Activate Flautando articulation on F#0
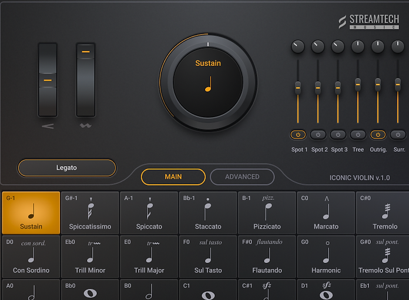The height and width of the screenshot is (300, 409). coord(267,256)
